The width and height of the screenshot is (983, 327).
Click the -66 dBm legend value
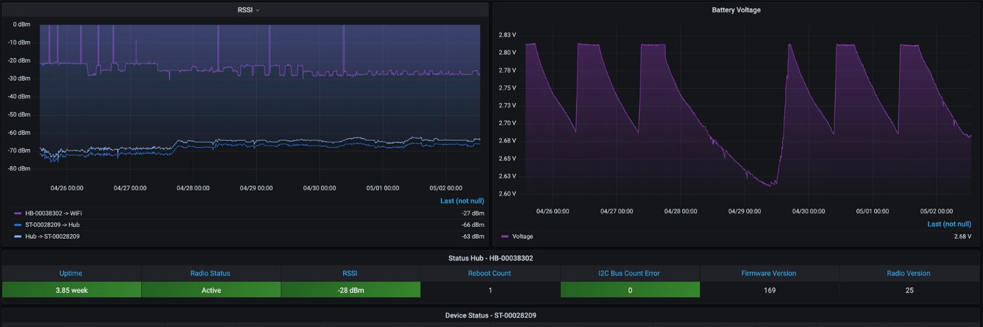click(472, 224)
